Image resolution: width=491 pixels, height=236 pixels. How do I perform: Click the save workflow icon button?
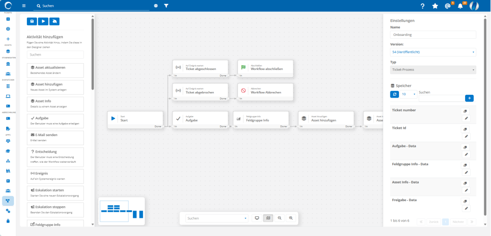point(32,22)
